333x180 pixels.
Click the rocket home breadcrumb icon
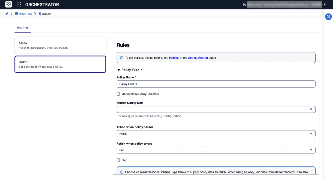pos(7,14)
